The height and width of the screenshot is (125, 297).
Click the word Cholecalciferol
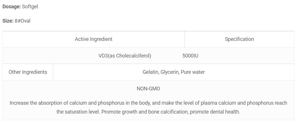click(x=134, y=56)
